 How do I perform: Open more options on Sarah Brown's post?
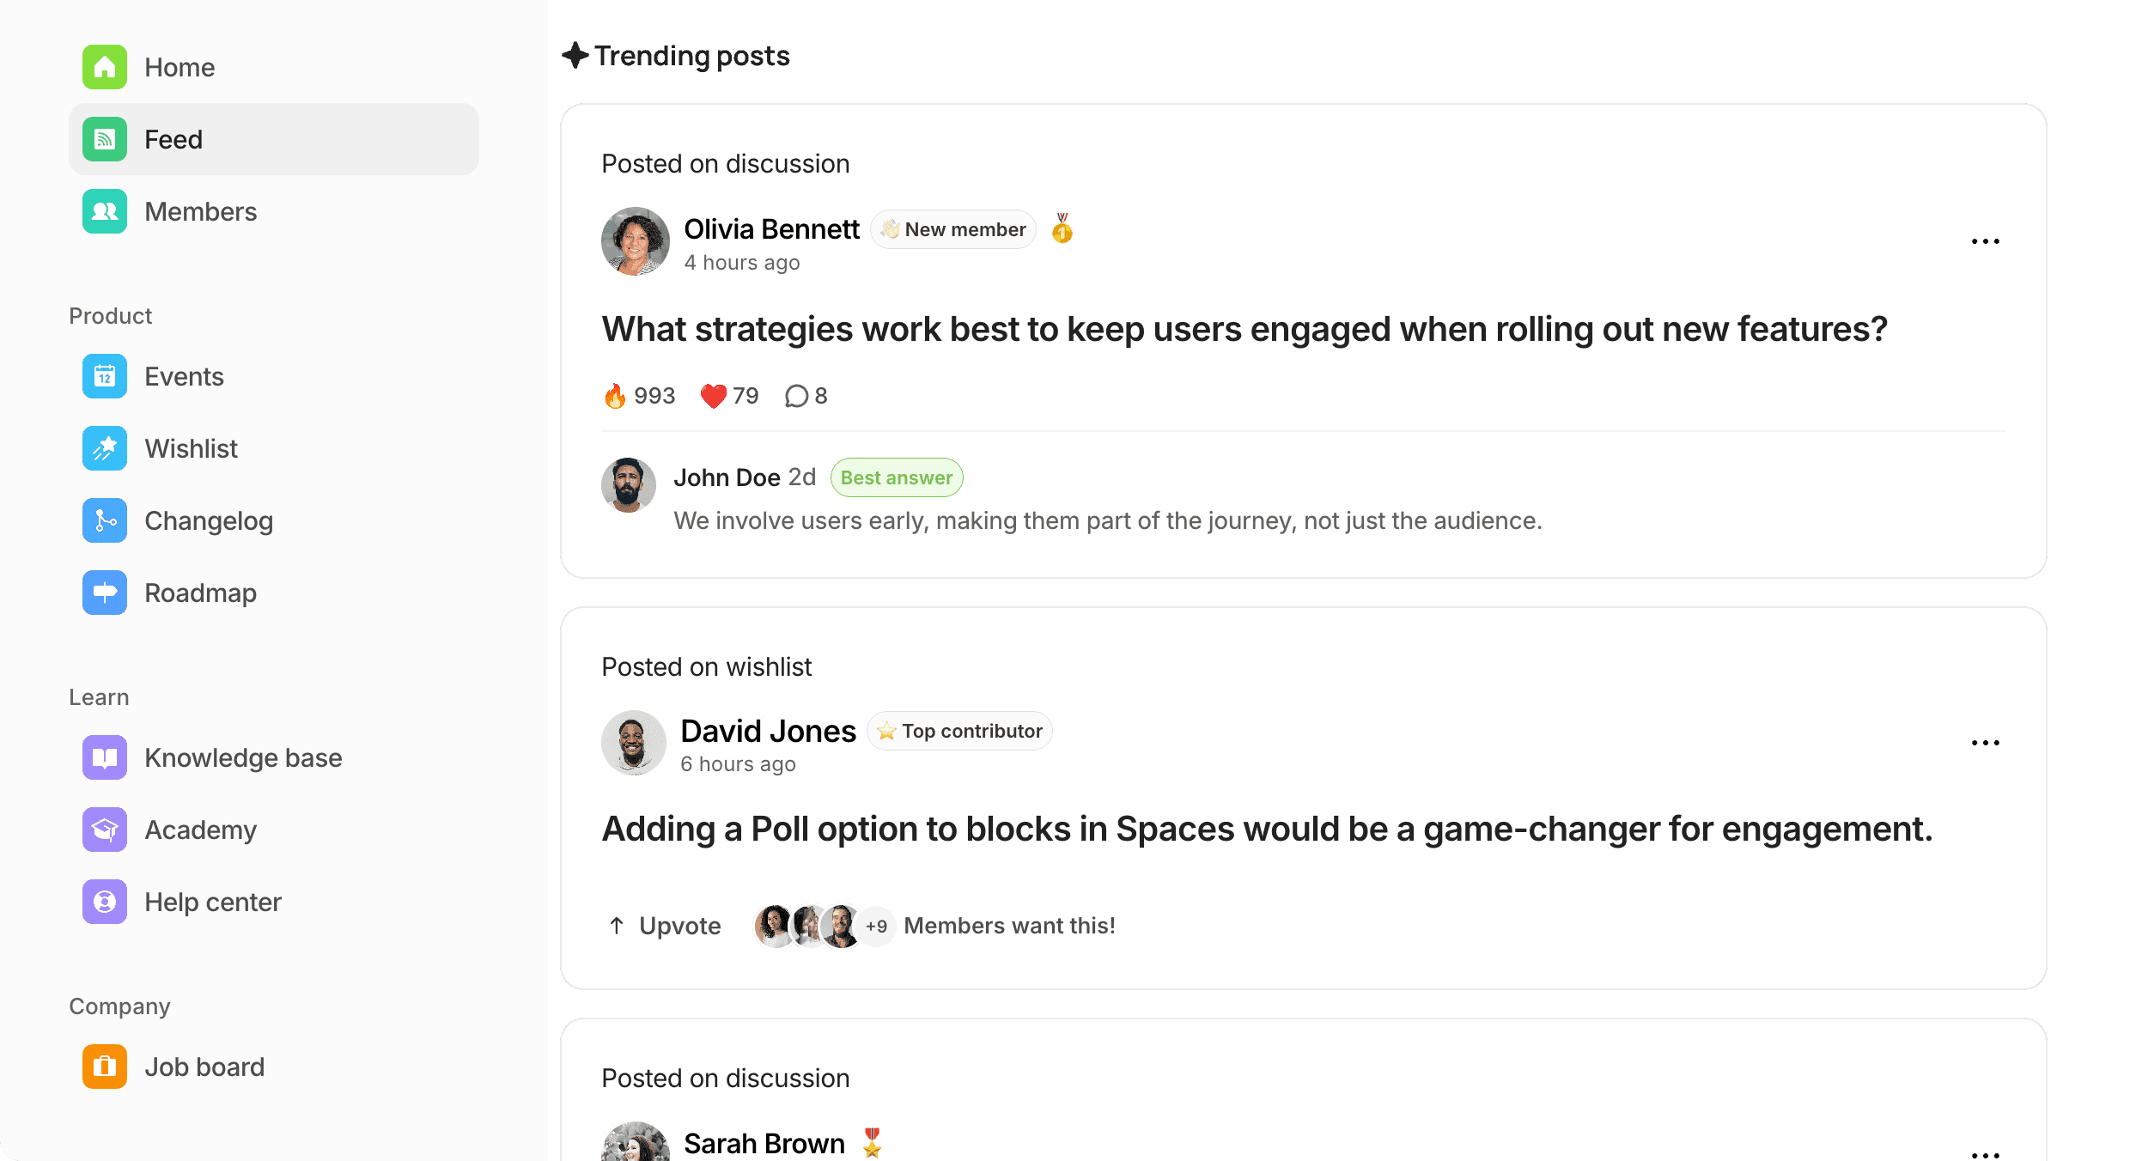click(x=1985, y=1154)
